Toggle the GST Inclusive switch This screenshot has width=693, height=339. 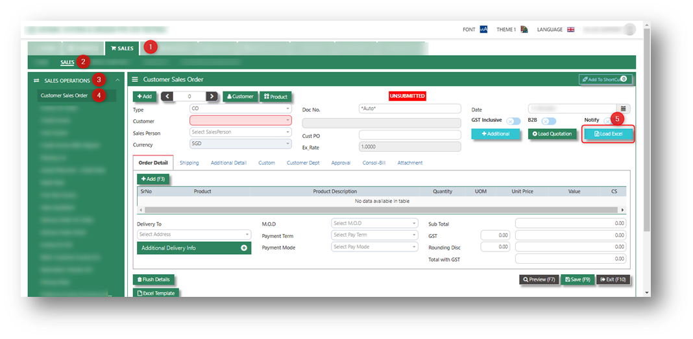(x=513, y=121)
